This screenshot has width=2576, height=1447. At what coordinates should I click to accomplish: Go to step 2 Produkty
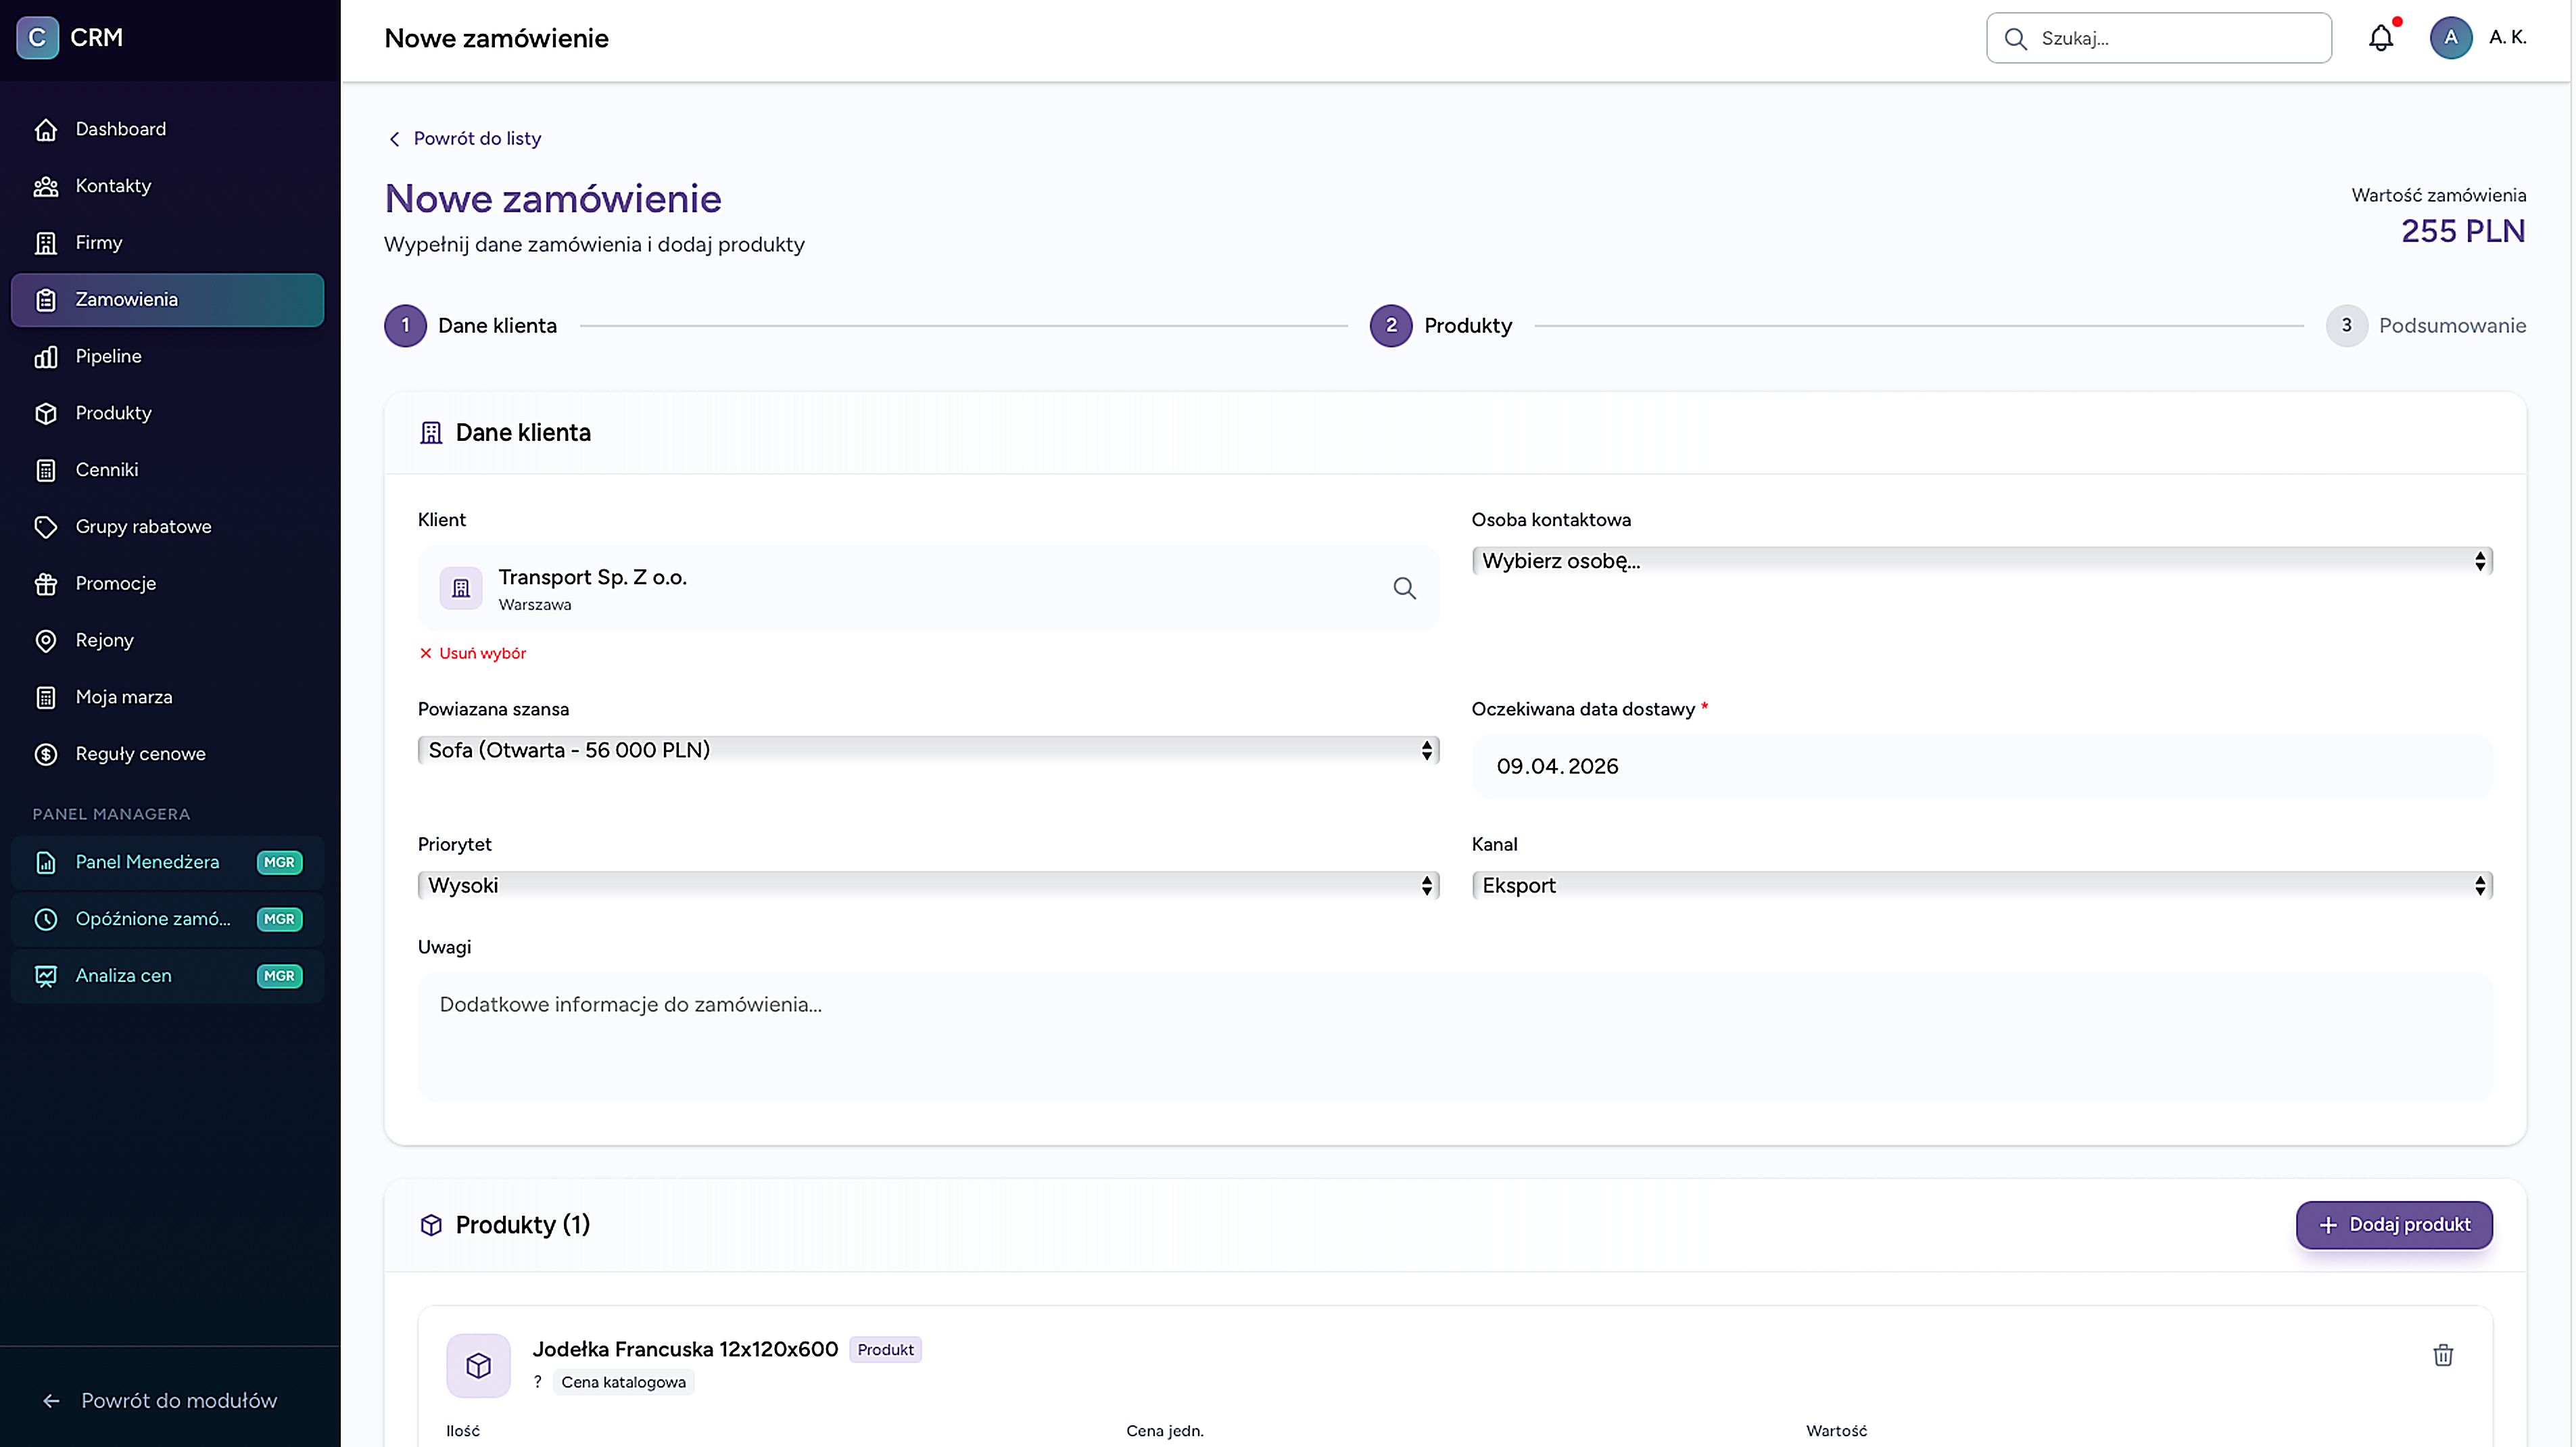click(1441, 326)
